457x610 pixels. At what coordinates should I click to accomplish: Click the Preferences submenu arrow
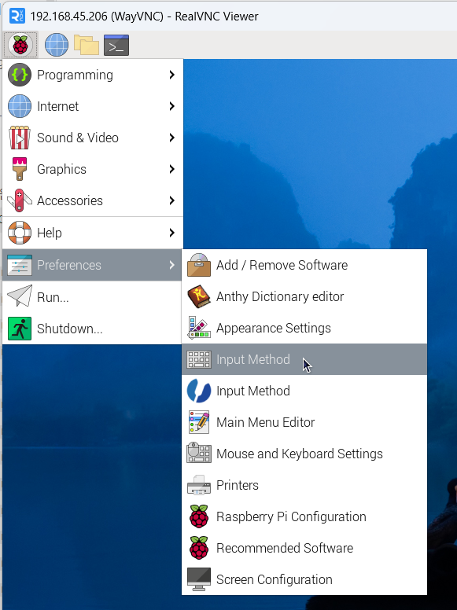coord(171,265)
